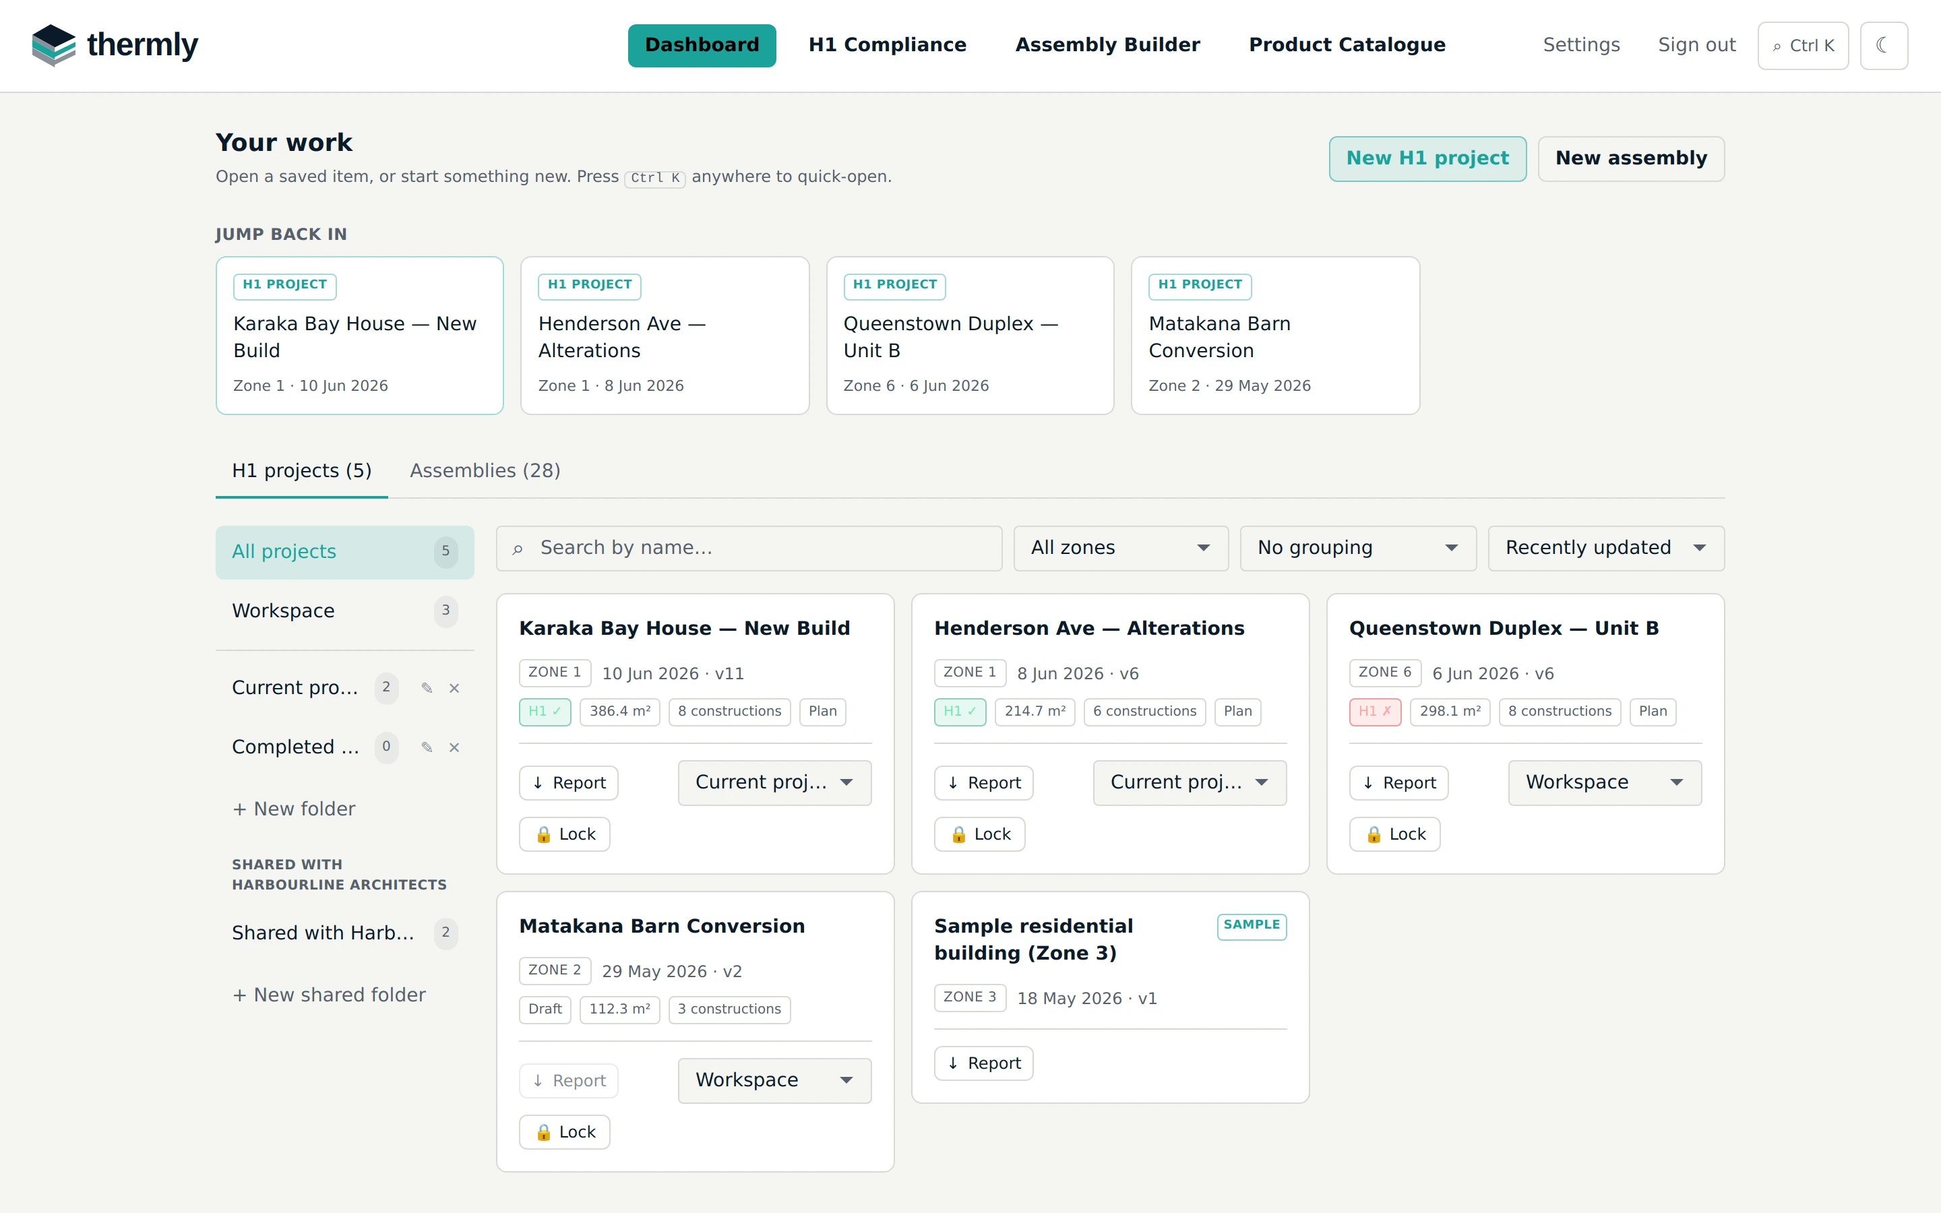Open Workspace folder dropdown on Matakana Barn card
1941x1213 pixels.
coord(774,1081)
